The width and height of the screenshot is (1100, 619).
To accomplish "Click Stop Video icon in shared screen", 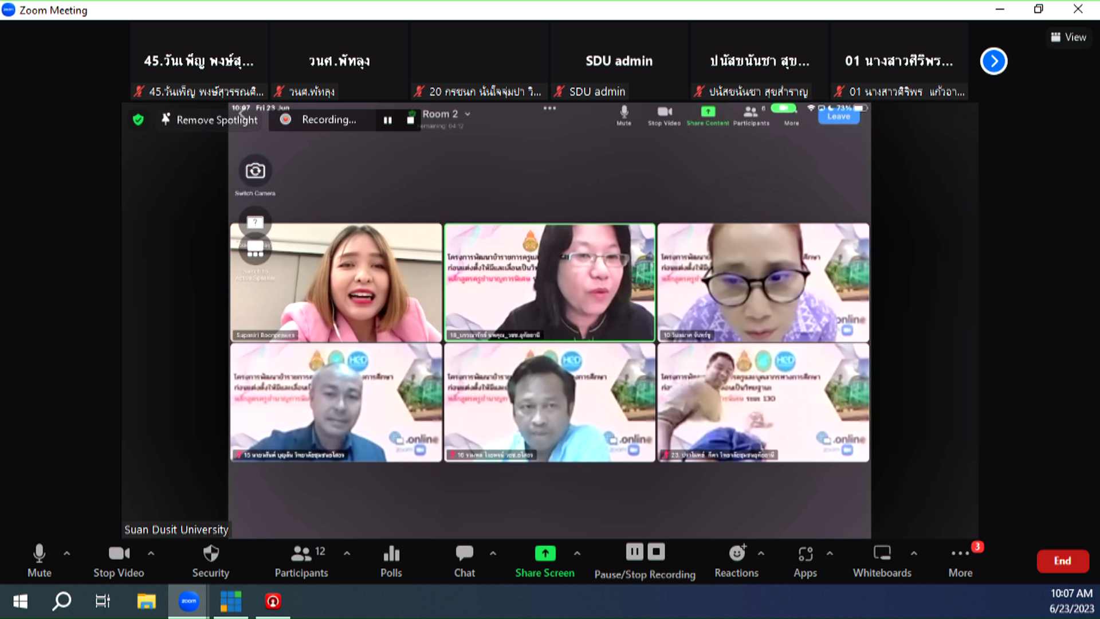I will point(664,115).
